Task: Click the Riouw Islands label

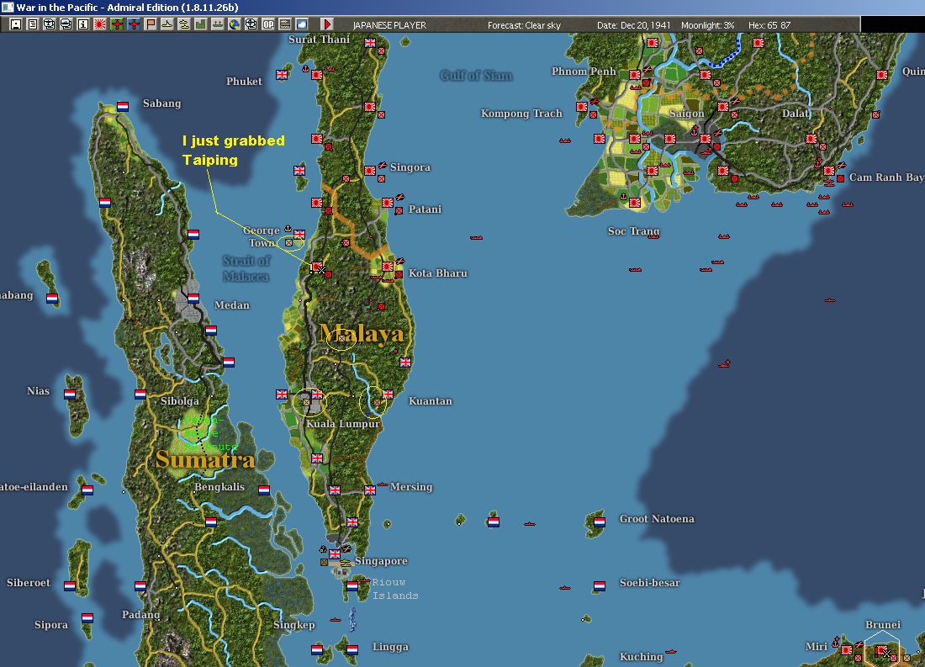Action: click(394, 589)
